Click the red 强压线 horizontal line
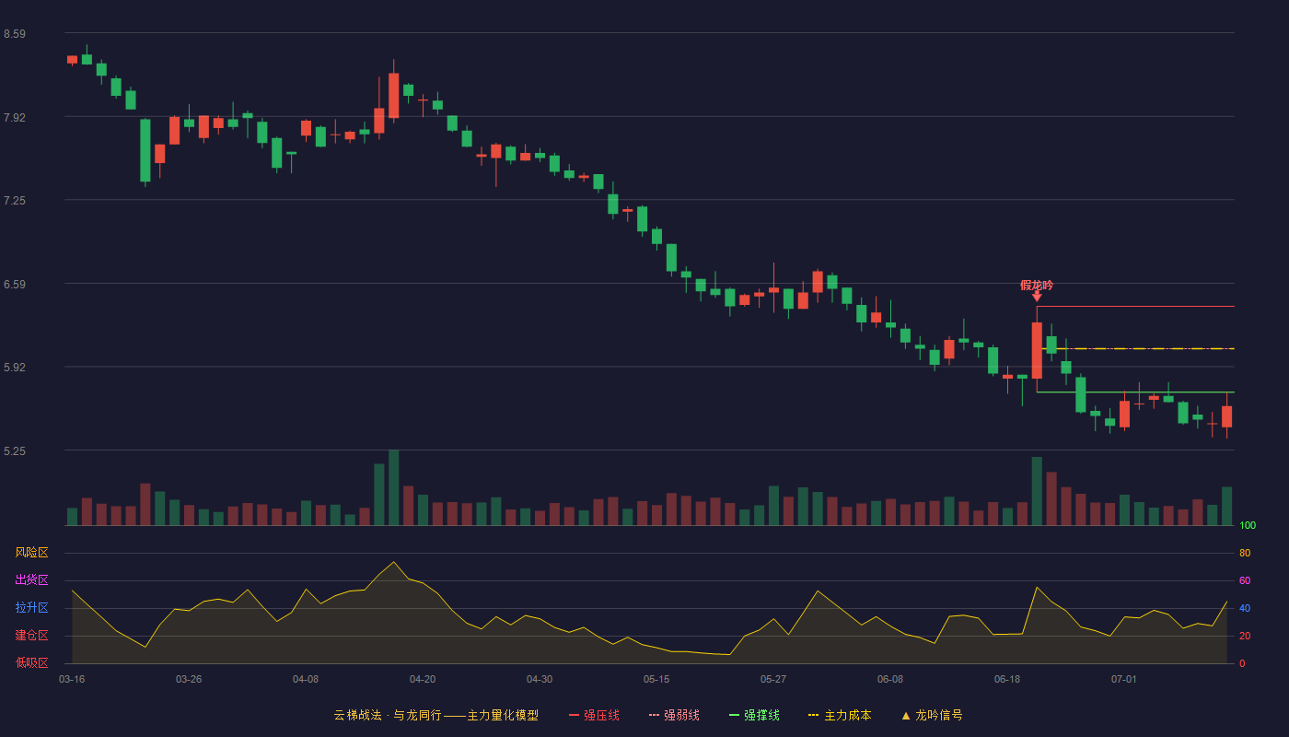1289x737 pixels. (x=1135, y=306)
